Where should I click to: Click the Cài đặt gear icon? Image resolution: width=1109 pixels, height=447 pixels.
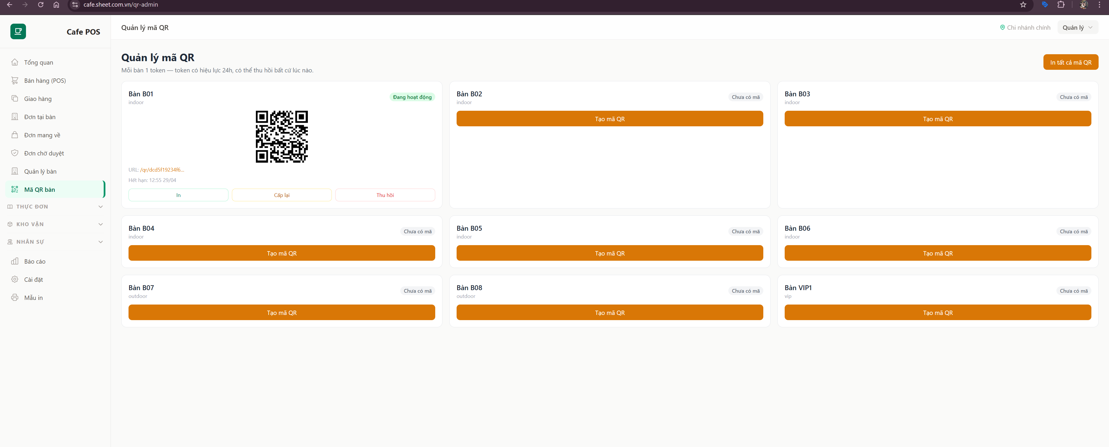[x=15, y=279]
